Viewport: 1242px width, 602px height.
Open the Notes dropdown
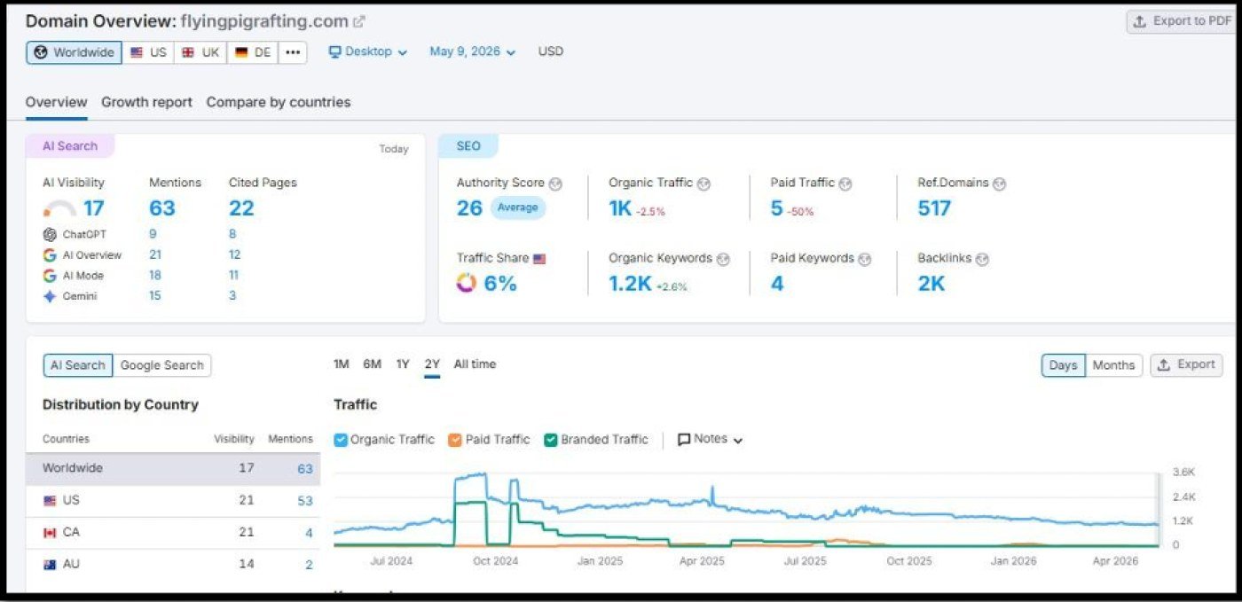click(x=710, y=440)
